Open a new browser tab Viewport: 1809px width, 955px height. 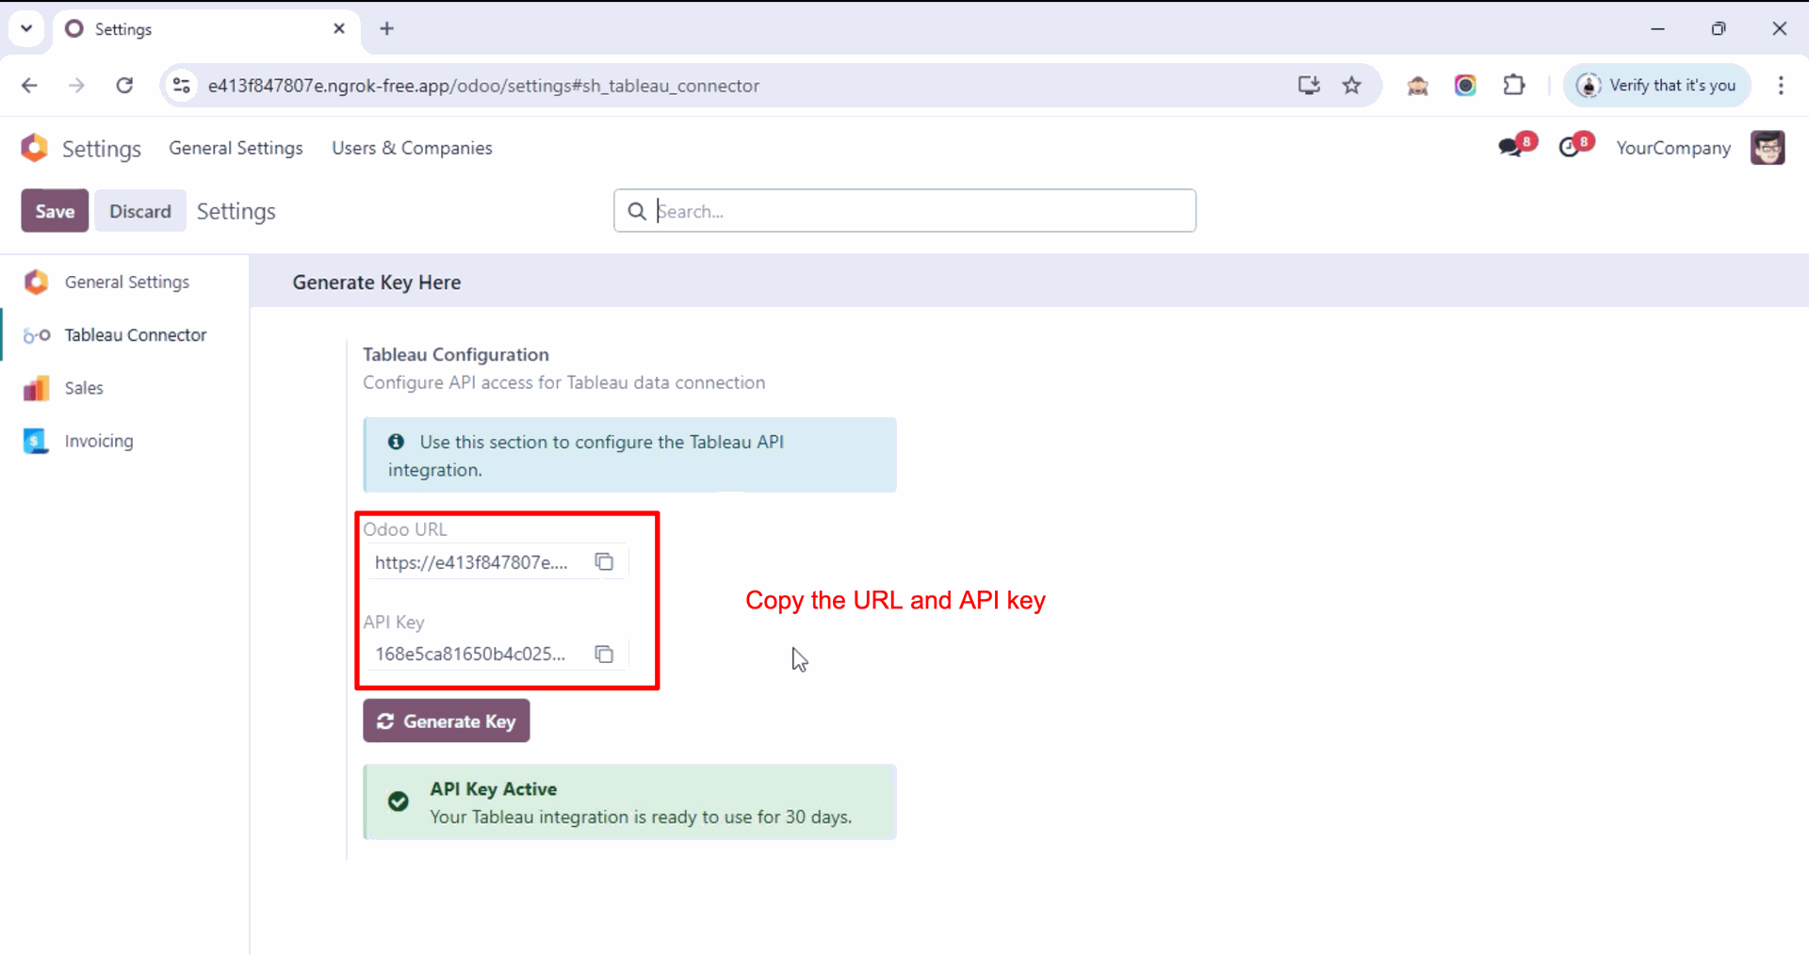pos(387,28)
